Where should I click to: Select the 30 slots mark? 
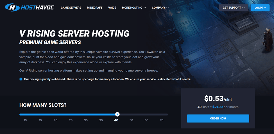click(86, 120)
